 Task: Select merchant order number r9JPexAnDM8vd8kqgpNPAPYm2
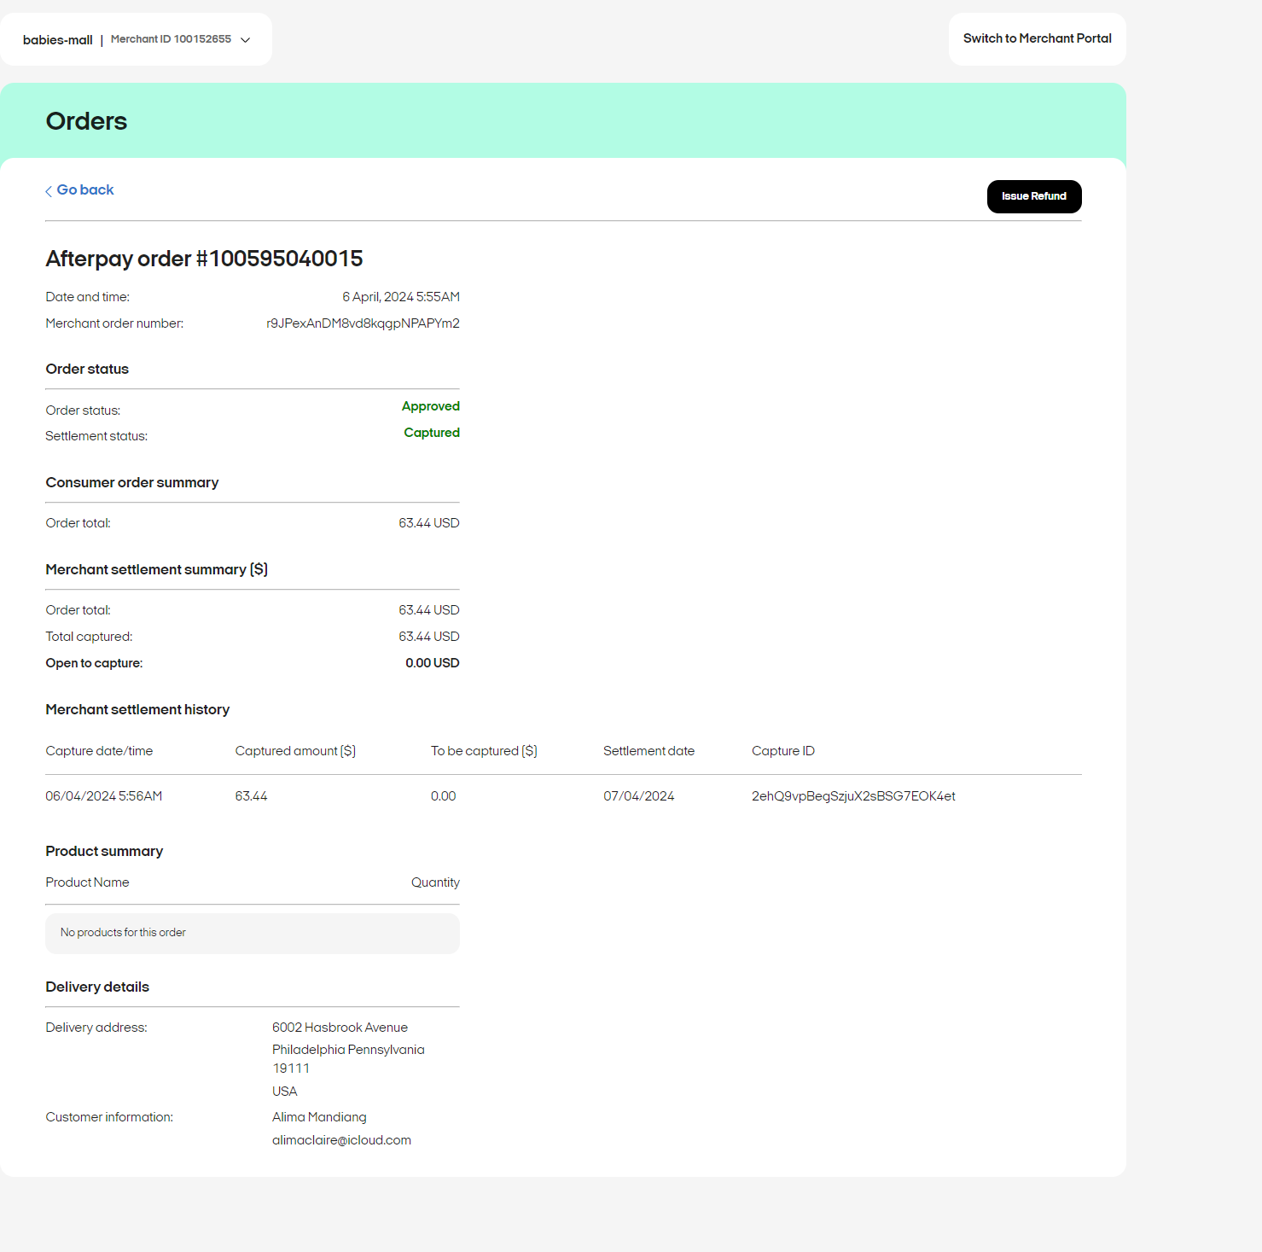coord(363,323)
